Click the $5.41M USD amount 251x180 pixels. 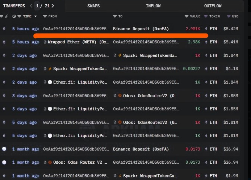(231, 42)
